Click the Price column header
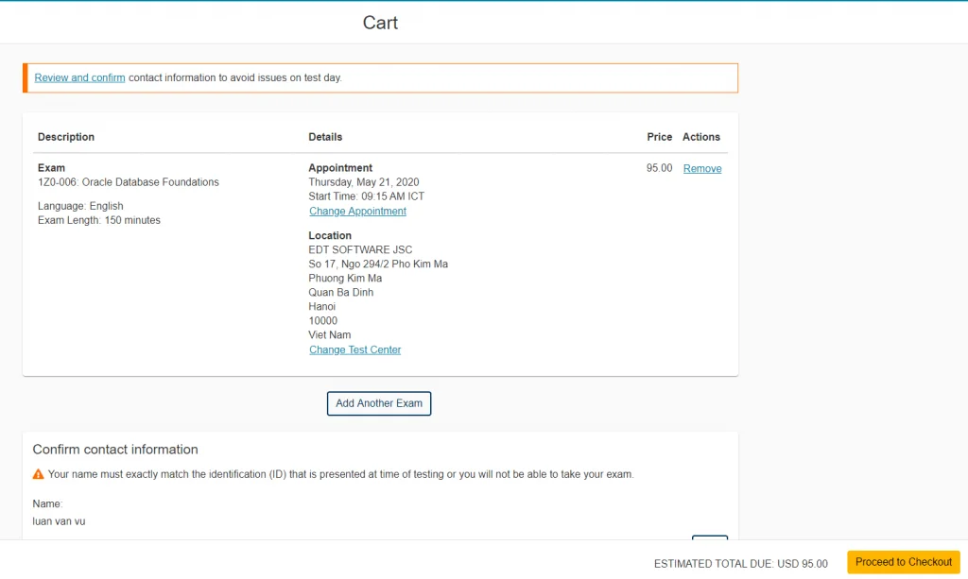This screenshot has height=579, width=968. coord(659,137)
